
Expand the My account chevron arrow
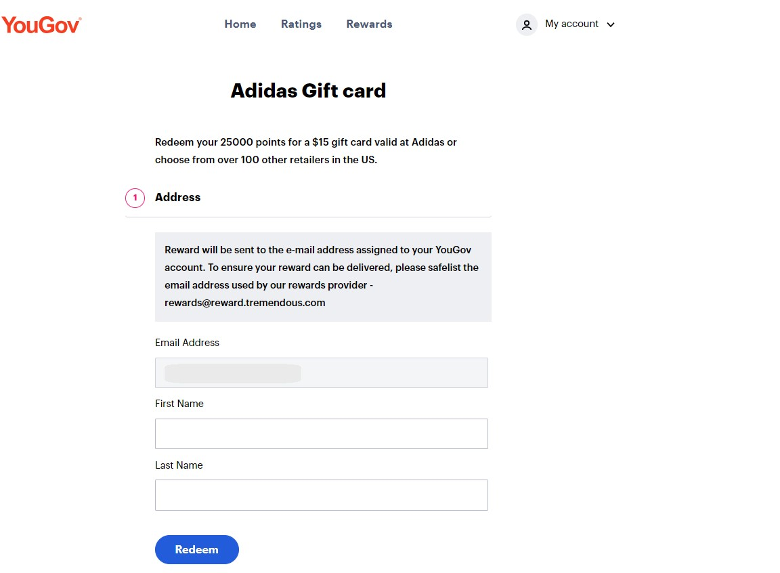pyautogui.click(x=611, y=25)
